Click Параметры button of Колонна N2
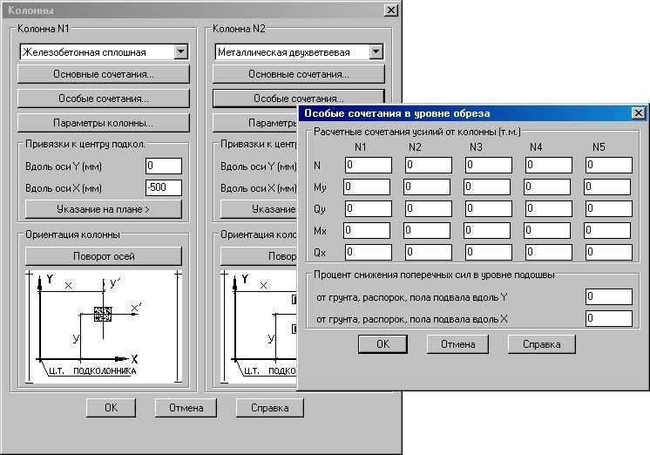The image size is (650, 455). click(255, 123)
